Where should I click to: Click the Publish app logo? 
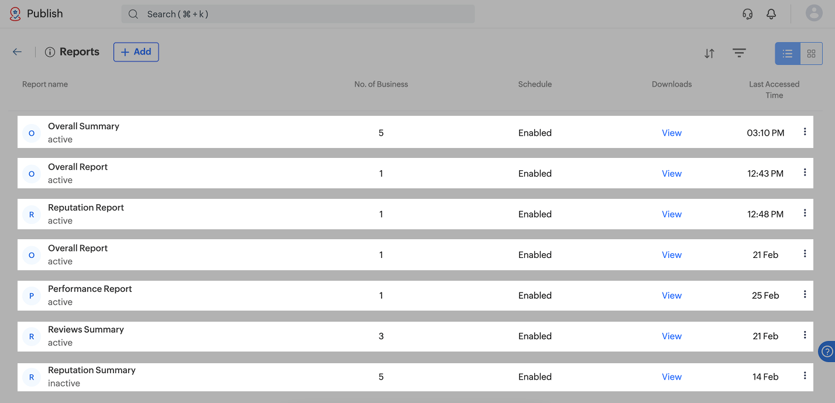click(x=15, y=13)
